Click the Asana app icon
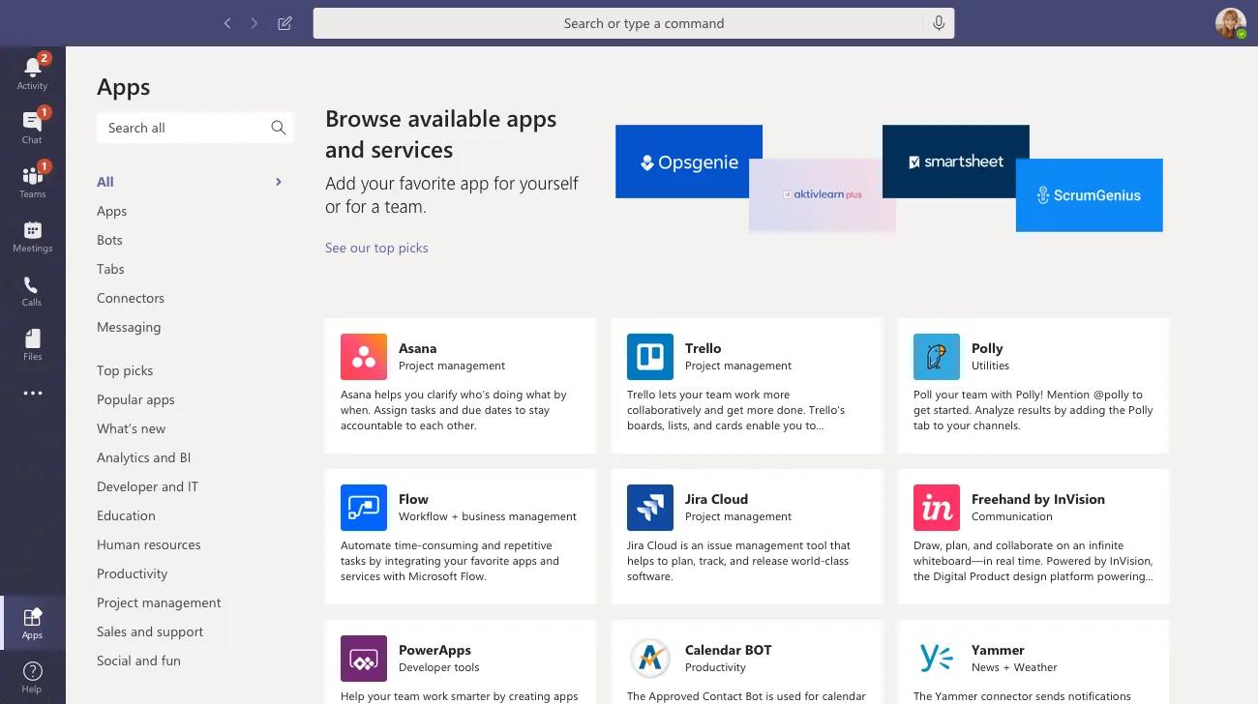This screenshot has height=704, width=1258. 363,356
